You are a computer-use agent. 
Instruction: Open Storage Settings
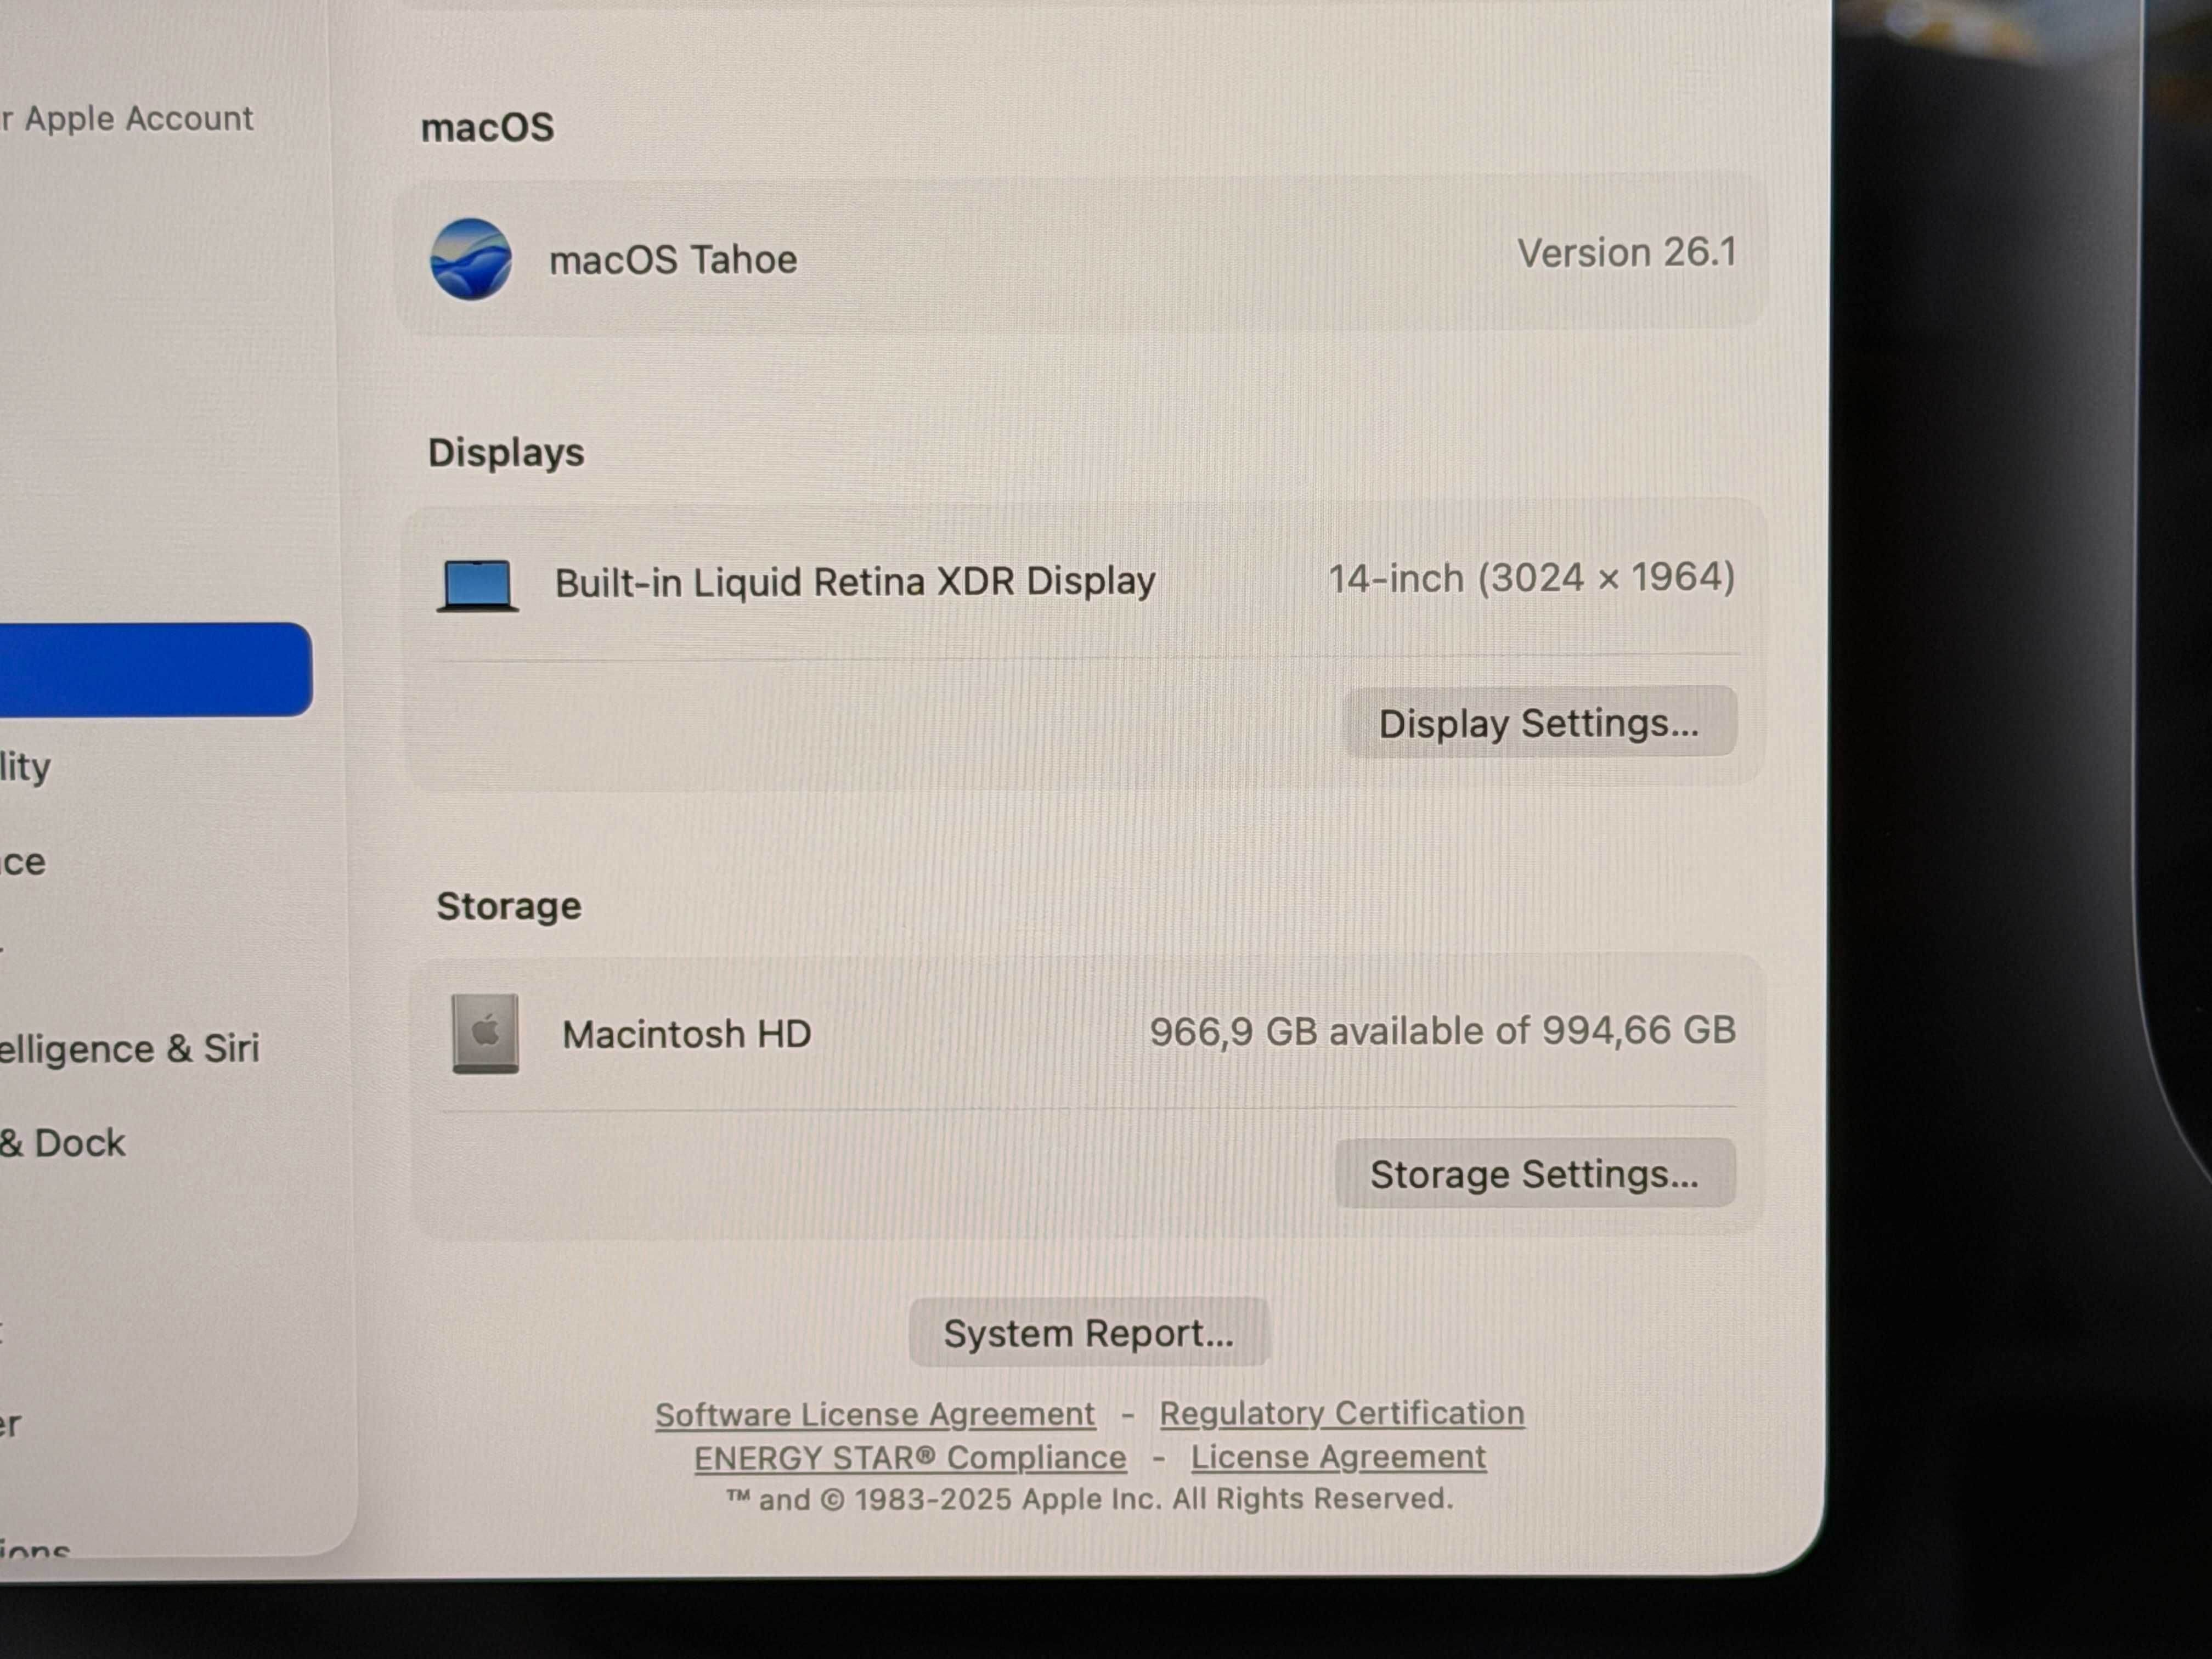pyautogui.click(x=1535, y=1173)
